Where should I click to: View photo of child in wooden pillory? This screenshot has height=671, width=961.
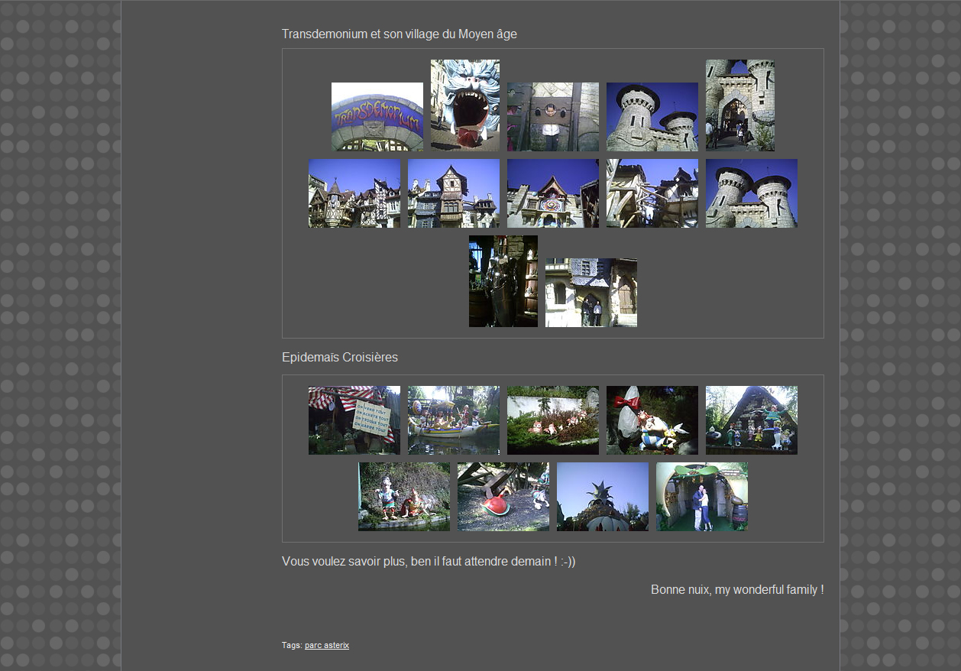coord(552,117)
